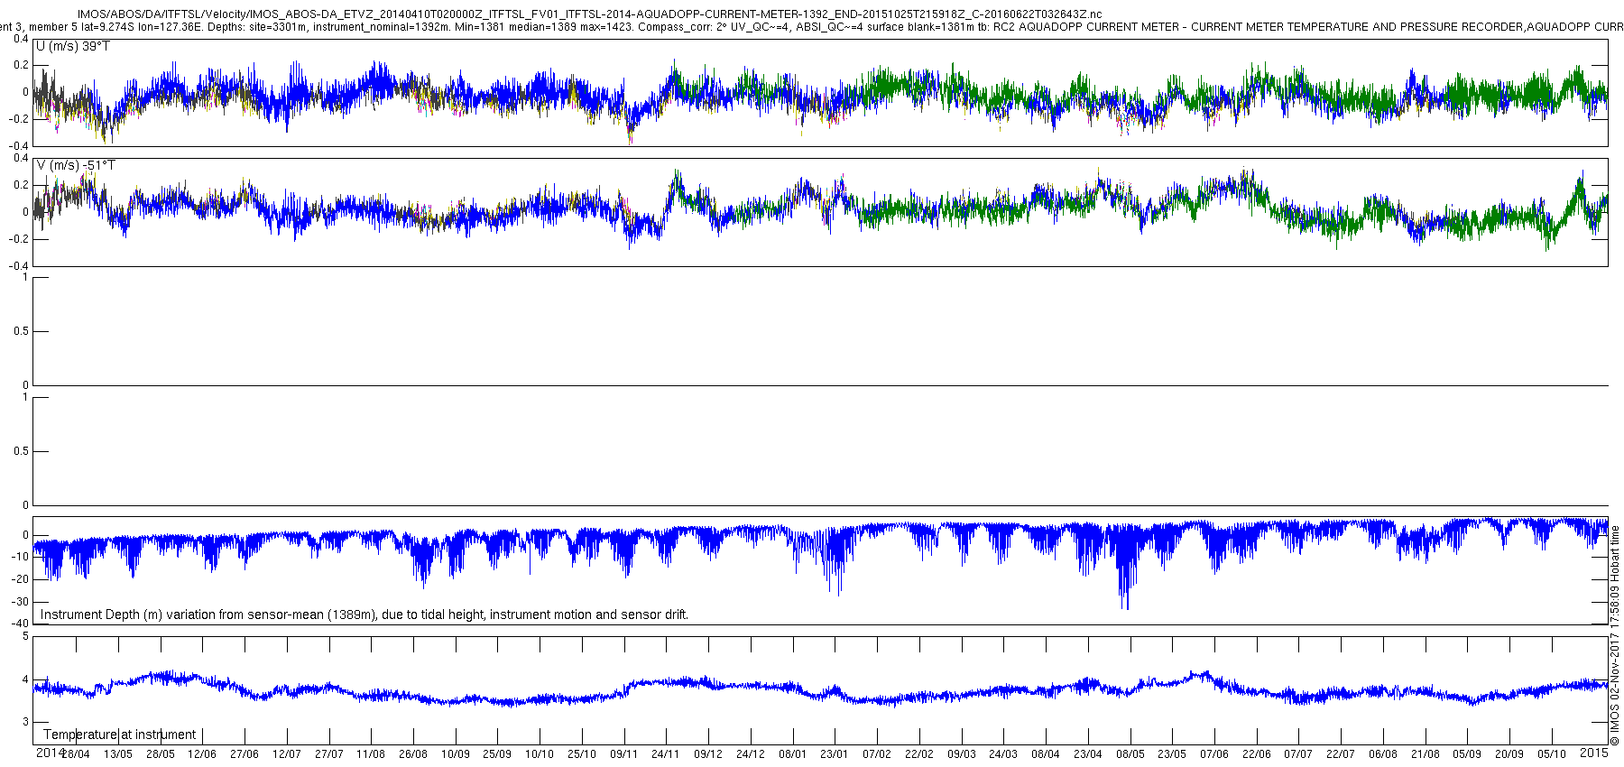Click the 'Instrument Depth (m) variation' caption
The width and height of the screenshot is (1624, 767).
pyautogui.click(x=364, y=615)
